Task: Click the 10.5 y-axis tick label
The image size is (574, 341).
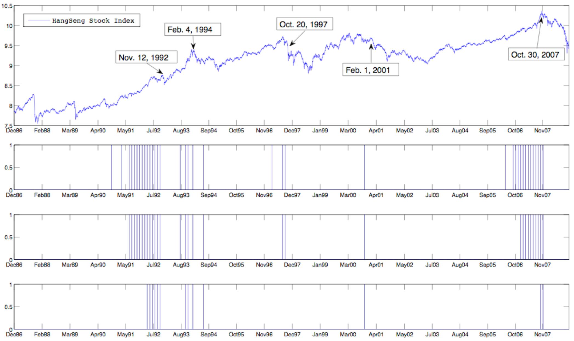Action: coord(7,6)
